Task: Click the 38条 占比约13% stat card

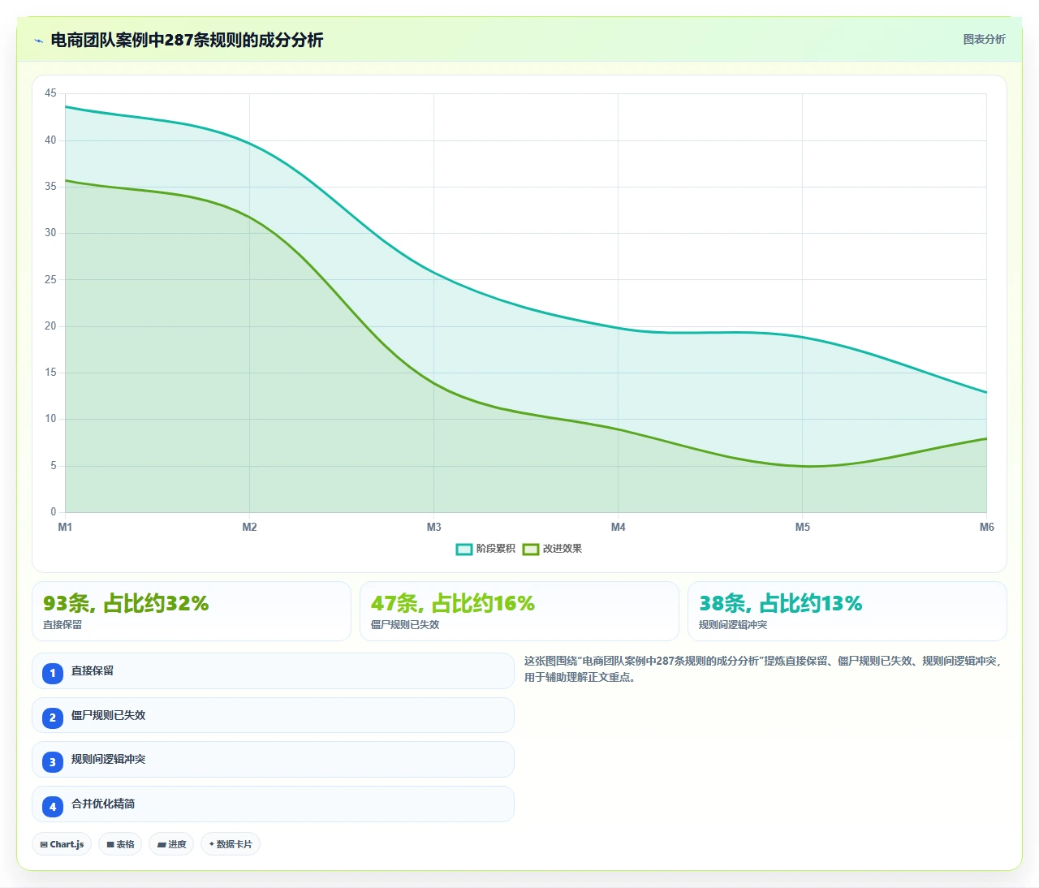Action: (x=847, y=611)
